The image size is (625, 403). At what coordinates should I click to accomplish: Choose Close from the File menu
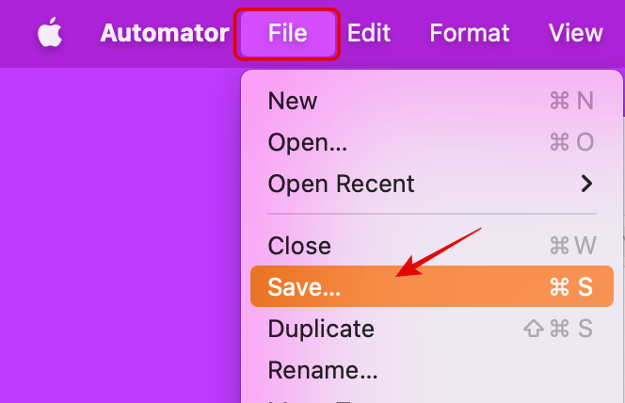pos(299,246)
